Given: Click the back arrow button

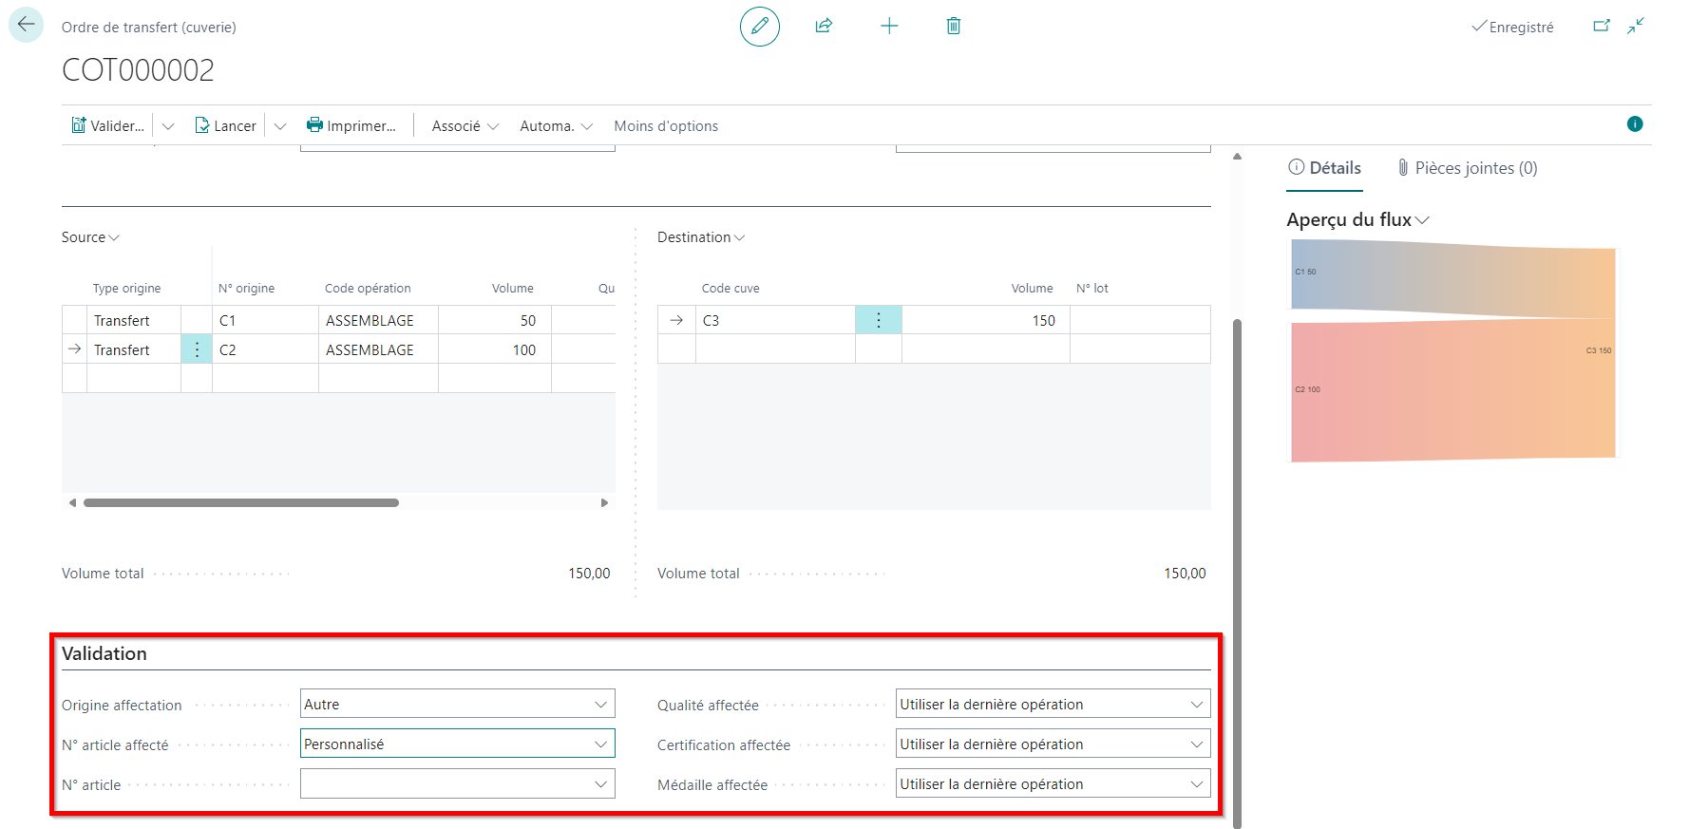Looking at the screenshot, I should tap(26, 26).
